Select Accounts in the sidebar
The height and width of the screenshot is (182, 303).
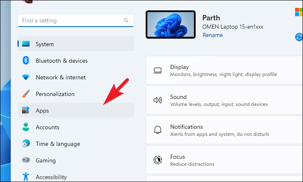coord(76,127)
